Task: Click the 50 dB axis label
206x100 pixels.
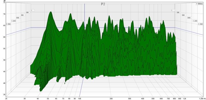Action: click(x=4, y=60)
